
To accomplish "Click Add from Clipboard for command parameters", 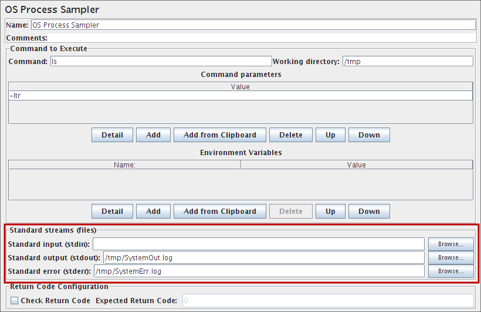I will pyautogui.click(x=220, y=135).
